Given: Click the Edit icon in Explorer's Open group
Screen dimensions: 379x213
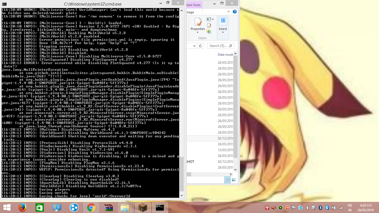Looking at the screenshot, I should click(209, 26).
